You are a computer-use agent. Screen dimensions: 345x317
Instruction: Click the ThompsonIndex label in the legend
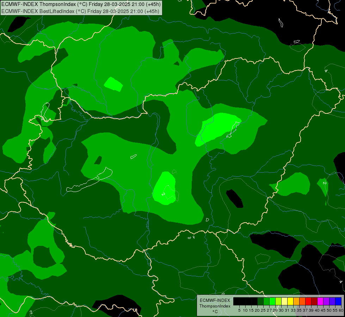tap(215, 306)
